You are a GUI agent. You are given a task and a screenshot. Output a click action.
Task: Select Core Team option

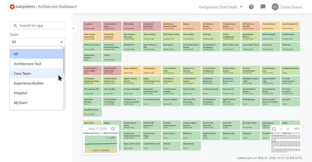37,74
